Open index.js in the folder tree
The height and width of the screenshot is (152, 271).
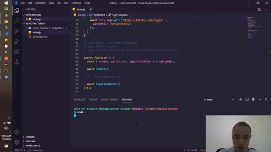pyautogui.click(x=37, y=32)
